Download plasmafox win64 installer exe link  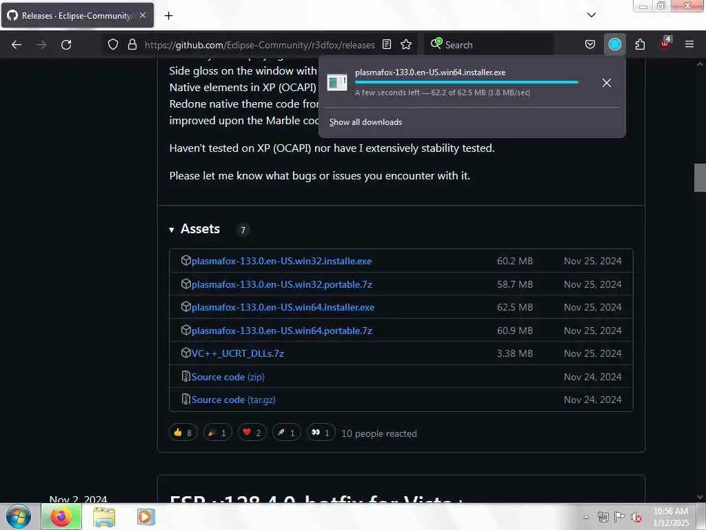tap(283, 307)
